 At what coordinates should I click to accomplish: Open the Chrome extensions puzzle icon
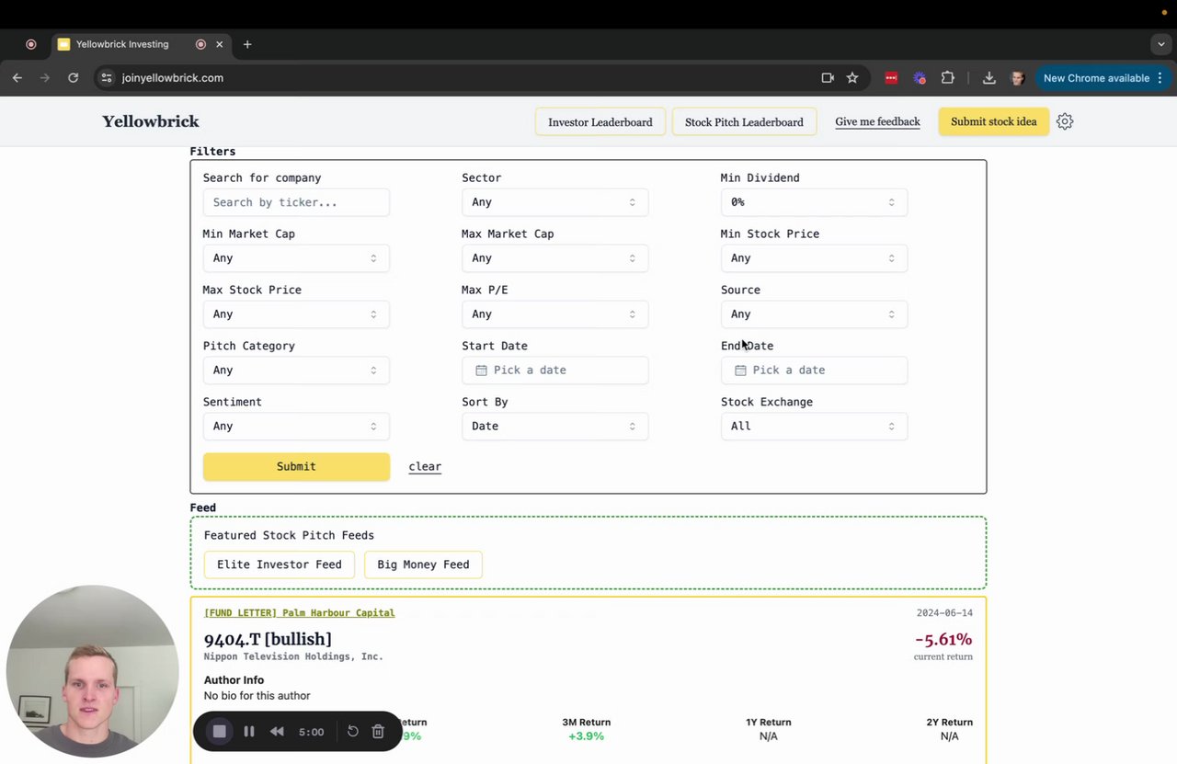pos(948,78)
